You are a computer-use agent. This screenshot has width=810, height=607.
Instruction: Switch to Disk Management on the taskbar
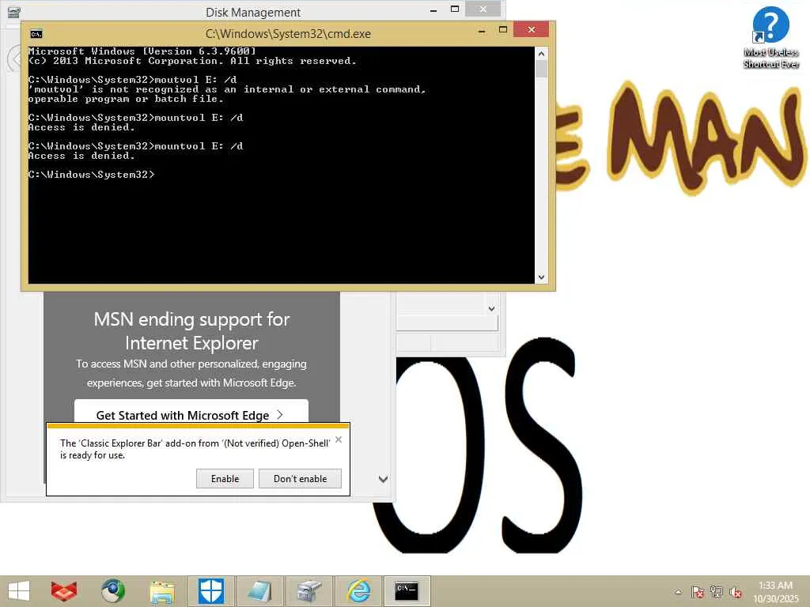click(x=308, y=591)
